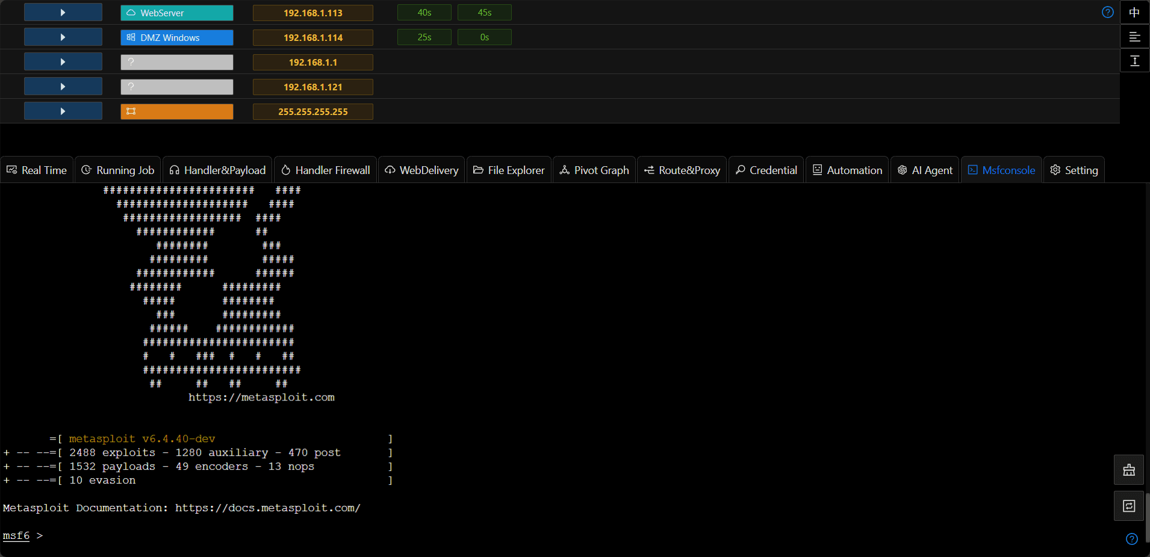This screenshot has height=557, width=1150.
Task: Switch to the Credential tab
Action: point(766,170)
